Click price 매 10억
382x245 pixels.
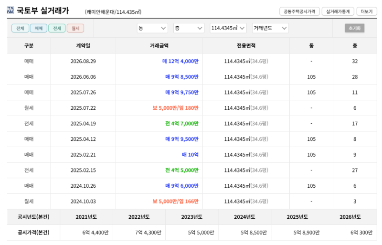190,155
